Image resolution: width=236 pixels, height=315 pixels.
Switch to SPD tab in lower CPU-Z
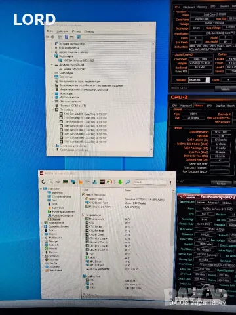point(209,106)
